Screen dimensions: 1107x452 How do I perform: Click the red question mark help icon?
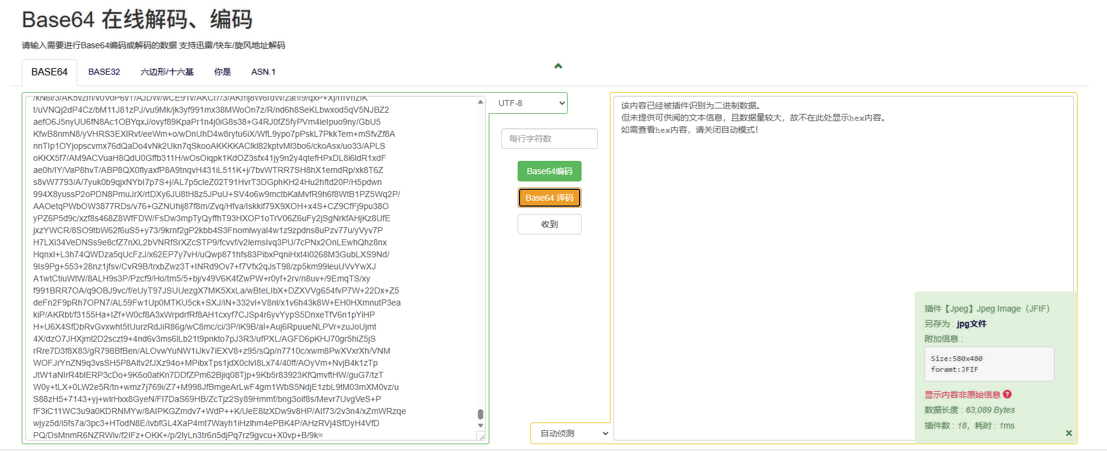(x=1008, y=394)
